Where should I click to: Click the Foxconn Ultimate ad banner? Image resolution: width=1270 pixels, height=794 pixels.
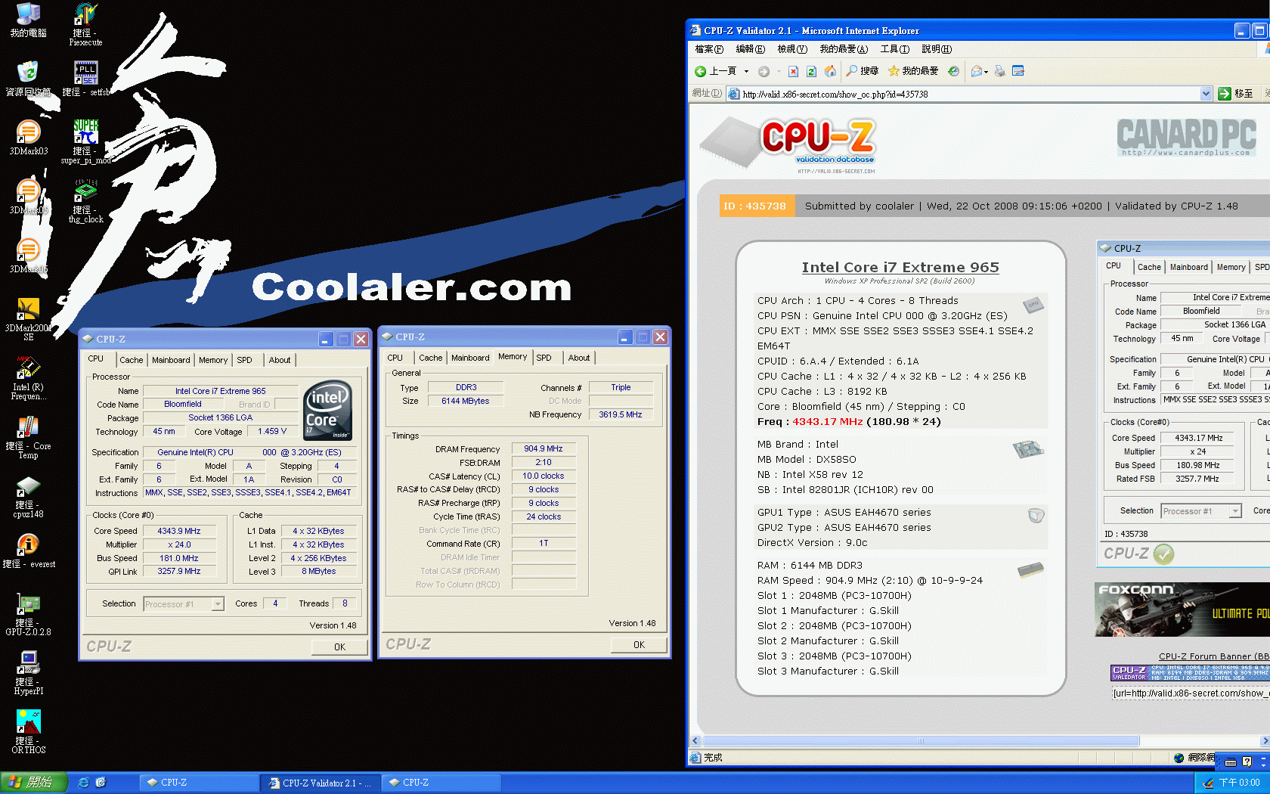click(x=1182, y=609)
